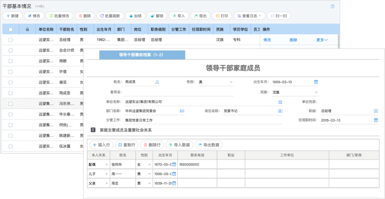Click 新建 button in toolbar
The image size is (385, 199).
click(x=12, y=16)
